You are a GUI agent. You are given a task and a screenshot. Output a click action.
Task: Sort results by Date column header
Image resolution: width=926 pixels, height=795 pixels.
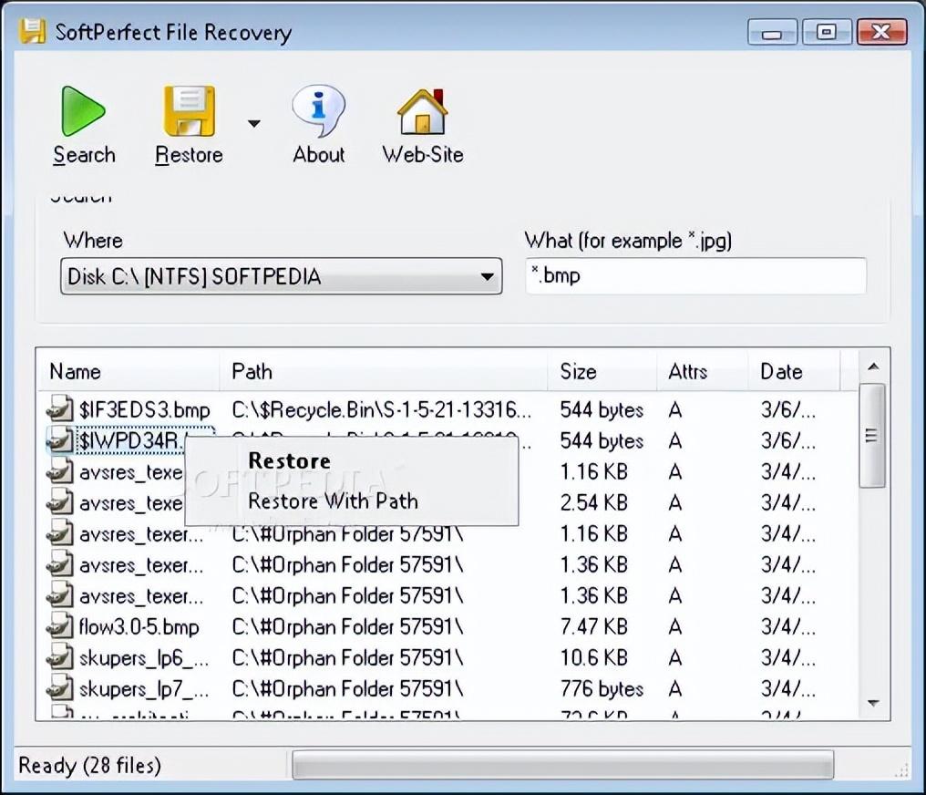[x=793, y=371]
